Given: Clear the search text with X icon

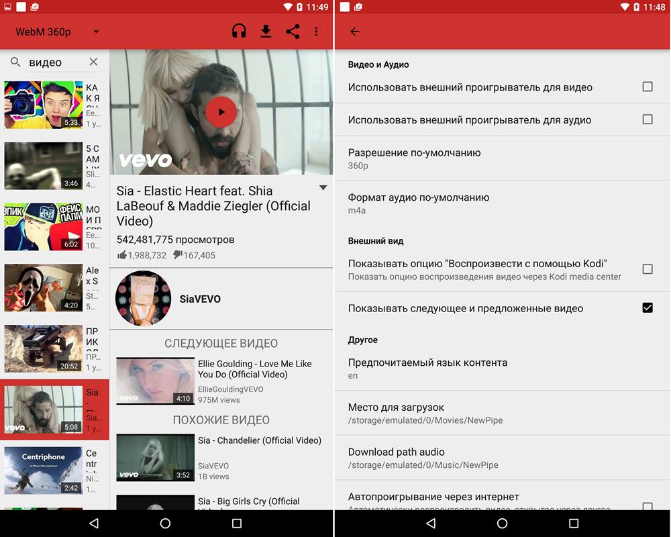Looking at the screenshot, I should click(93, 62).
